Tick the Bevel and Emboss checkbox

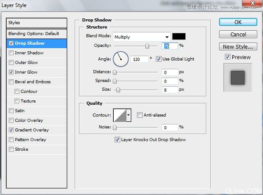pyautogui.click(x=11, y=82)
